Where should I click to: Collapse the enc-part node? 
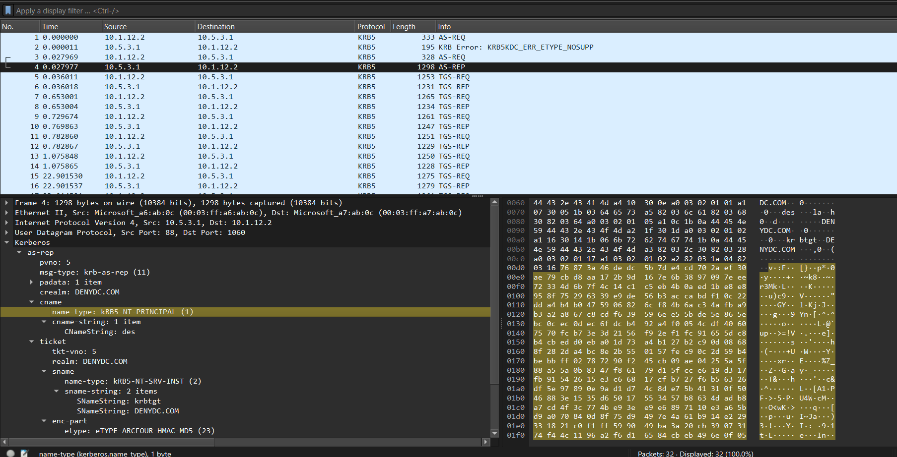44,421
